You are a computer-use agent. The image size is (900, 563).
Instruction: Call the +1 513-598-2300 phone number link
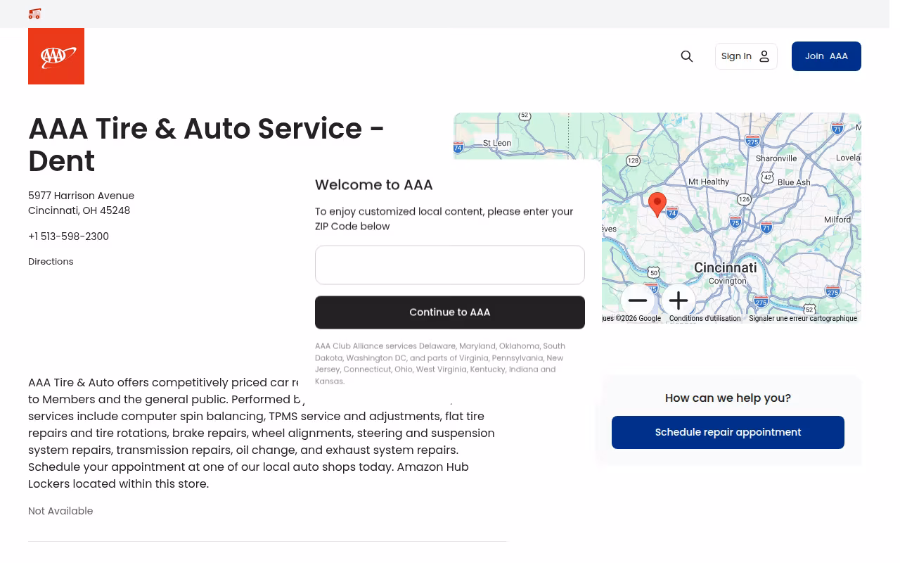tap(68, 236)
